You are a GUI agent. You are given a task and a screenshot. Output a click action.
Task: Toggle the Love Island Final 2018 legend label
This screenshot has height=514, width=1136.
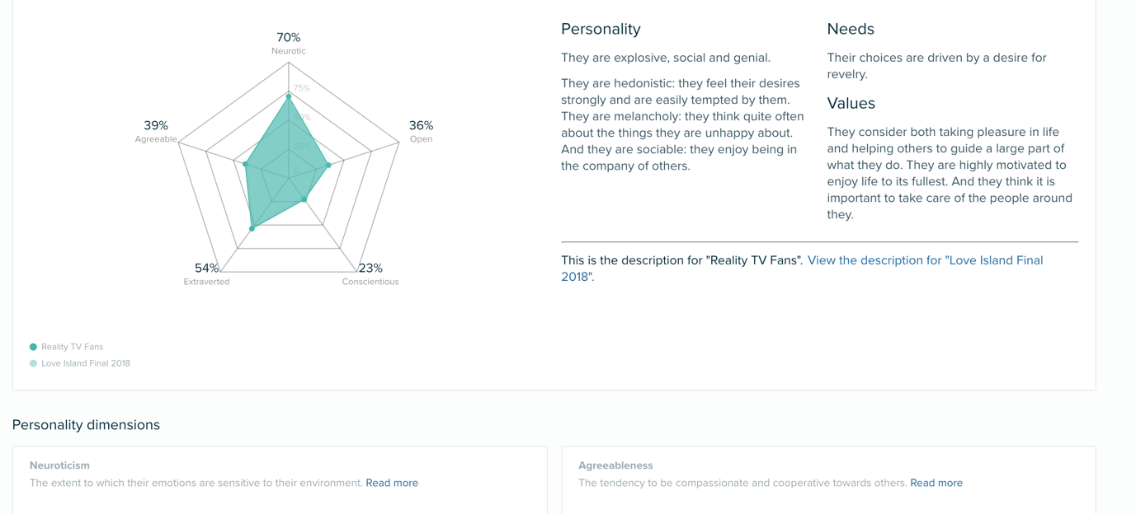tap(86, 363)
